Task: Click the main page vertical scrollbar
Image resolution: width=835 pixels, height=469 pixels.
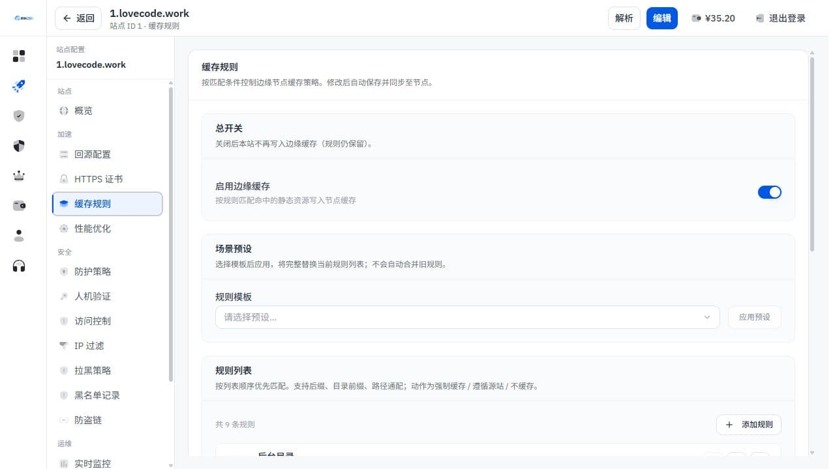Action: (x=812, y=154)
